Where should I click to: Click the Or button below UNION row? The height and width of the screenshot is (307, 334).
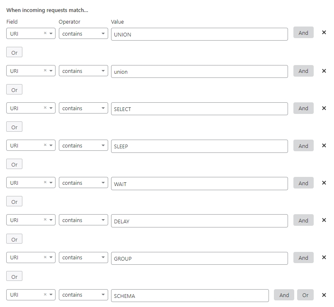pyautogui.click(x=14, y=52)
